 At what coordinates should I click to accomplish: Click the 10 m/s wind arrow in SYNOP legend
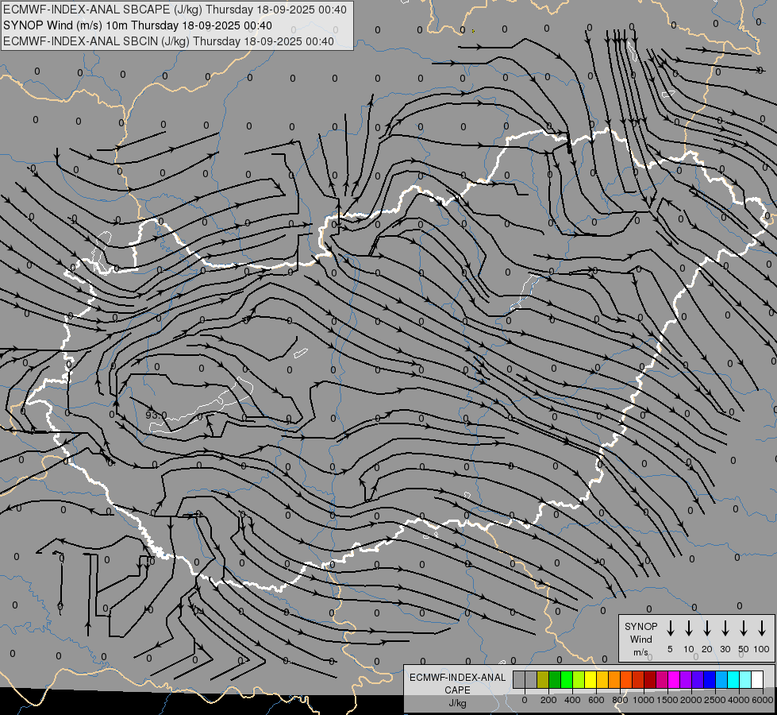click(689, 628)
